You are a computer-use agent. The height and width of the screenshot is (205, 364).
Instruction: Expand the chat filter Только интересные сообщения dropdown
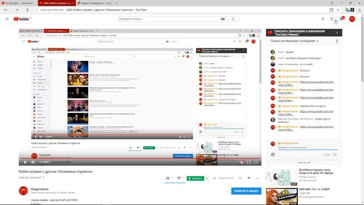tap(294, 41)
